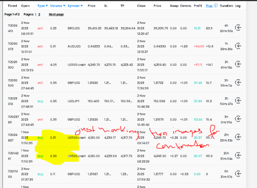Click the Log column header
The width and height of the screenshot is (257, 188).
coord(238,6)
